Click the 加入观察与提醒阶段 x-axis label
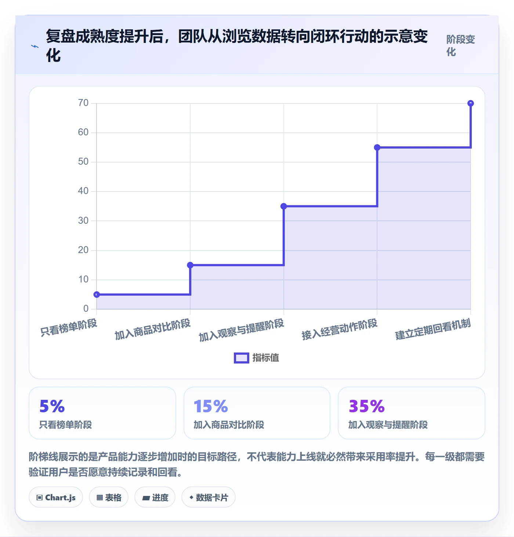The image size is (514, 537). [241, 330]
